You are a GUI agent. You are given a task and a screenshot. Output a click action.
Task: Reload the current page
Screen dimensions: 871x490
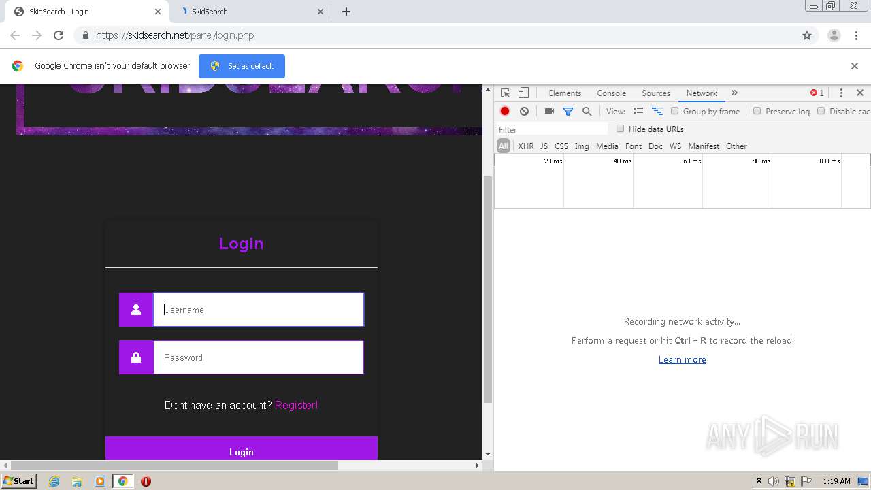[59, 35]
